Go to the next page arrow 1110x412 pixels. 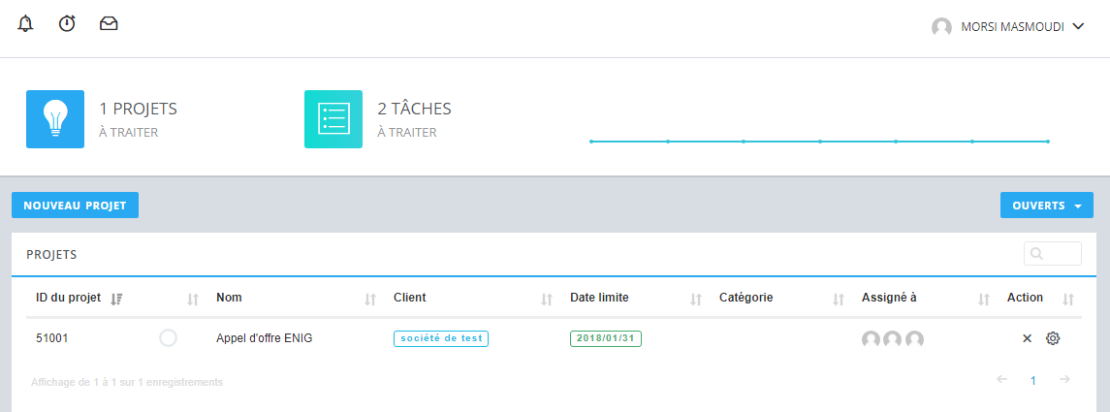(x=1064, y=379)
